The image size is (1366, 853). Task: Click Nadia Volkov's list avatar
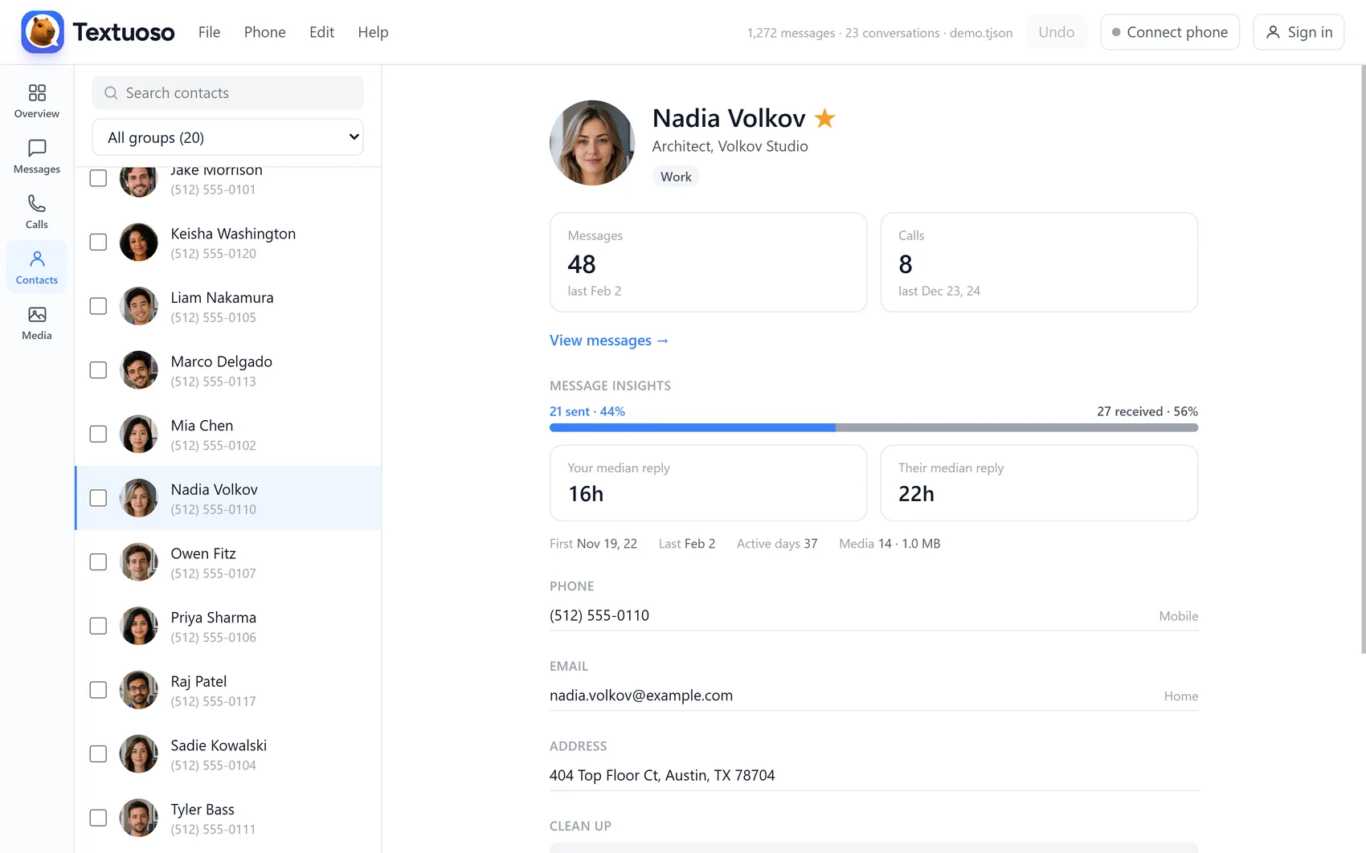[x=139, y=498]
